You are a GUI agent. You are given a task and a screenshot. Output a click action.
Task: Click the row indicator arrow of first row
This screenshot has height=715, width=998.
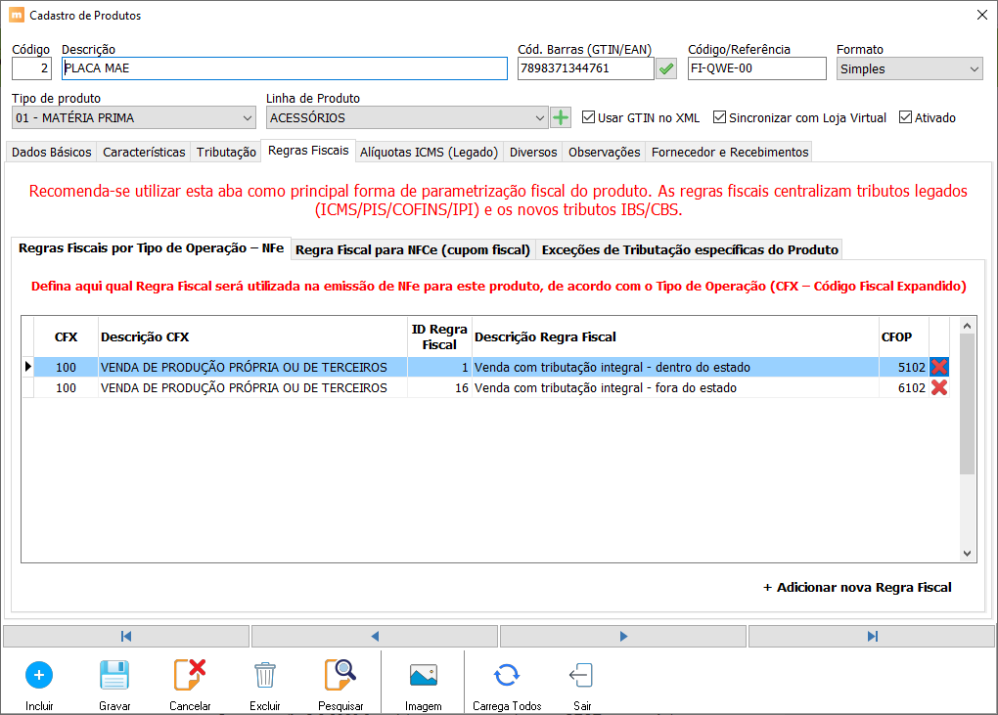click(28, 367)
